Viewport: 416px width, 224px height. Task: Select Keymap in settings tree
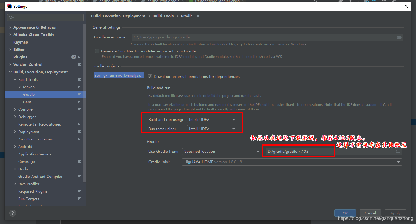click(x=21, y=42)
